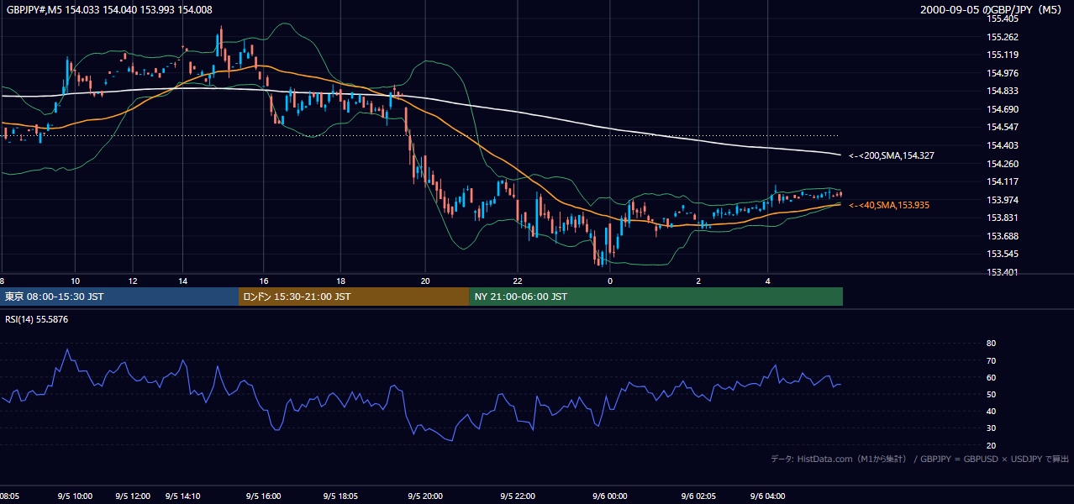Click the GBPJPY#,M5 symbol header text
The image size is (1074, 504).
109,10
